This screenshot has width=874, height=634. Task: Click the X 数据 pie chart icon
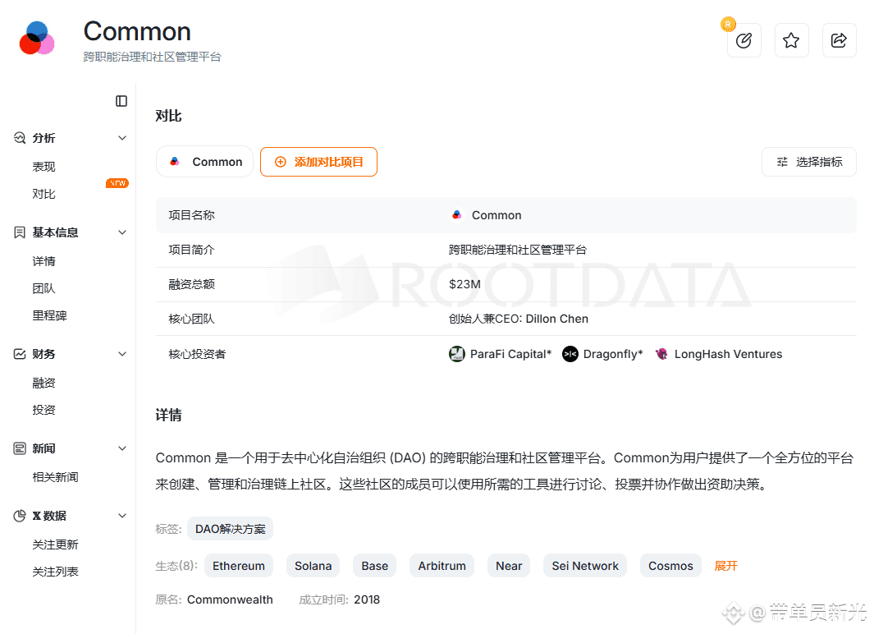click(20, 516)
